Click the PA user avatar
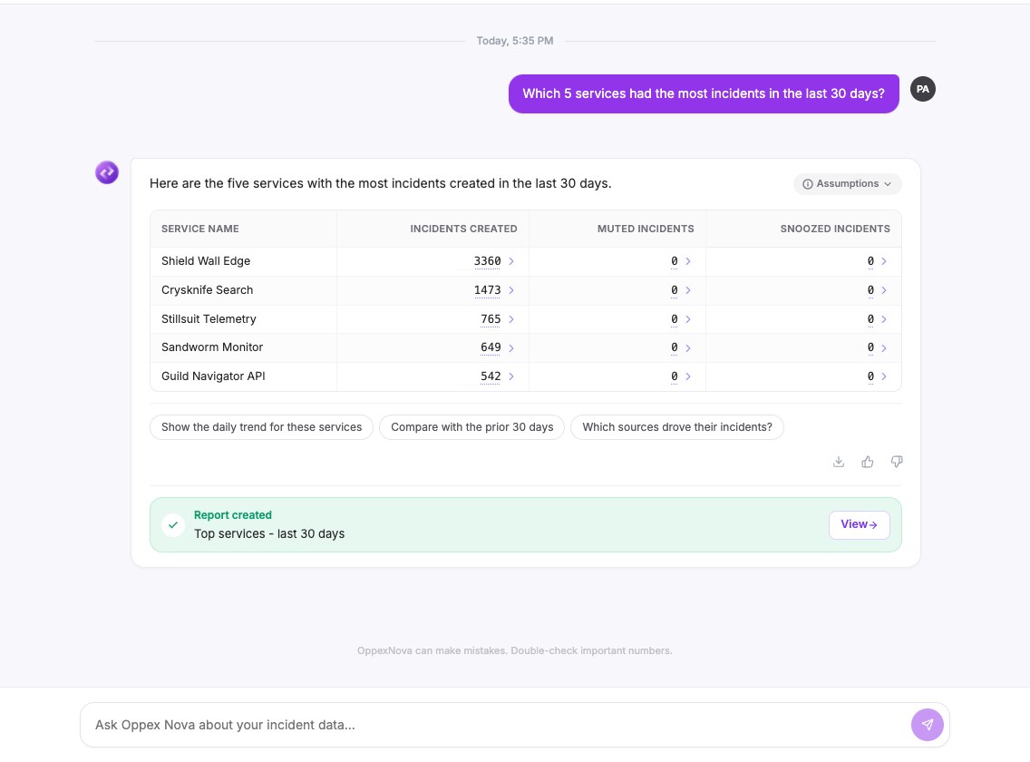Viewport: 1030px width, 762px height. tap(922, 89)
